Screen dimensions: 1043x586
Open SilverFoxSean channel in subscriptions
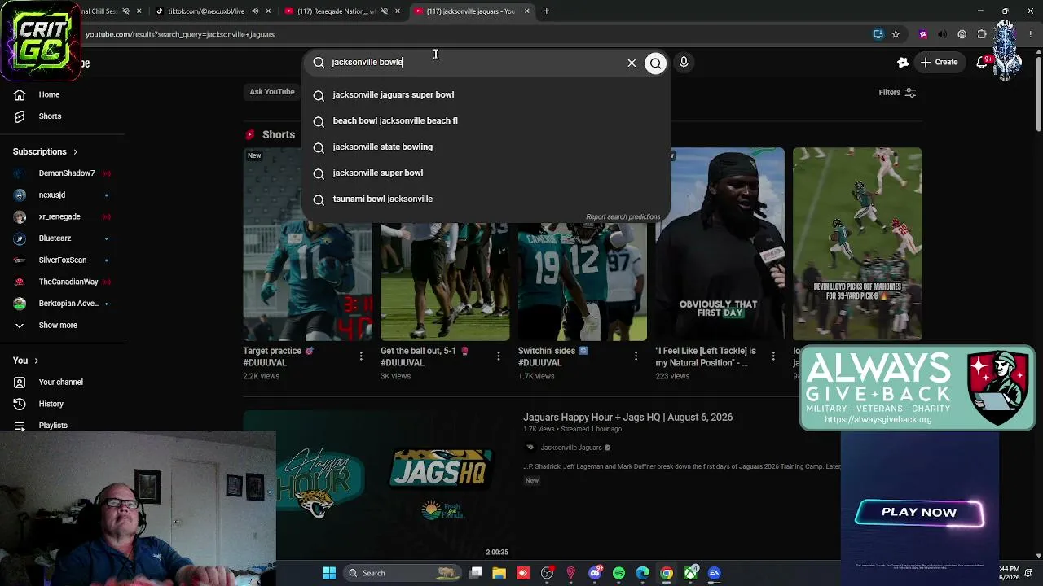point(63,260)
